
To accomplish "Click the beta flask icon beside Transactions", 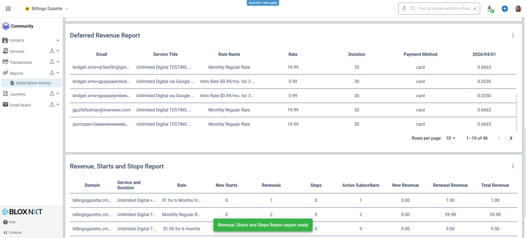I will click(x=52, y=62).
